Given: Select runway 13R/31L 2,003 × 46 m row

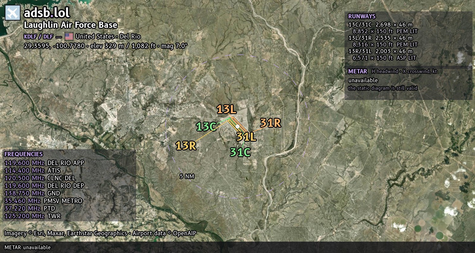Looking at the screenshot, I should [380, 51].
